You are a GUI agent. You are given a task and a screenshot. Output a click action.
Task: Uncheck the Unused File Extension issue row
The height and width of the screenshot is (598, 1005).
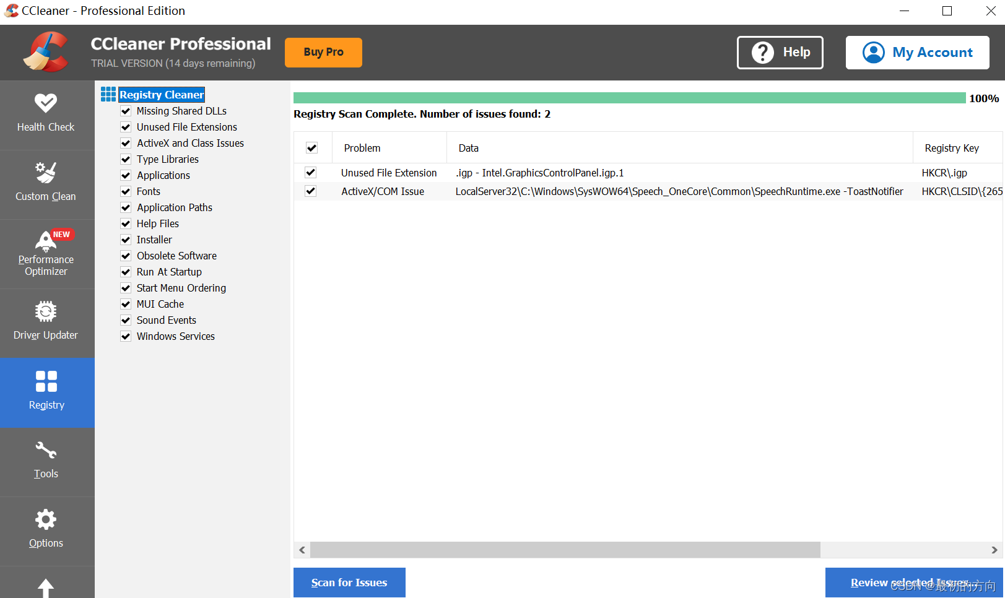[311, 173]
